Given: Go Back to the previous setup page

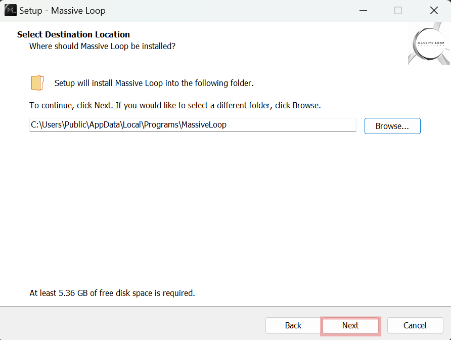Looking at the screenshot, I should (293, 325).
